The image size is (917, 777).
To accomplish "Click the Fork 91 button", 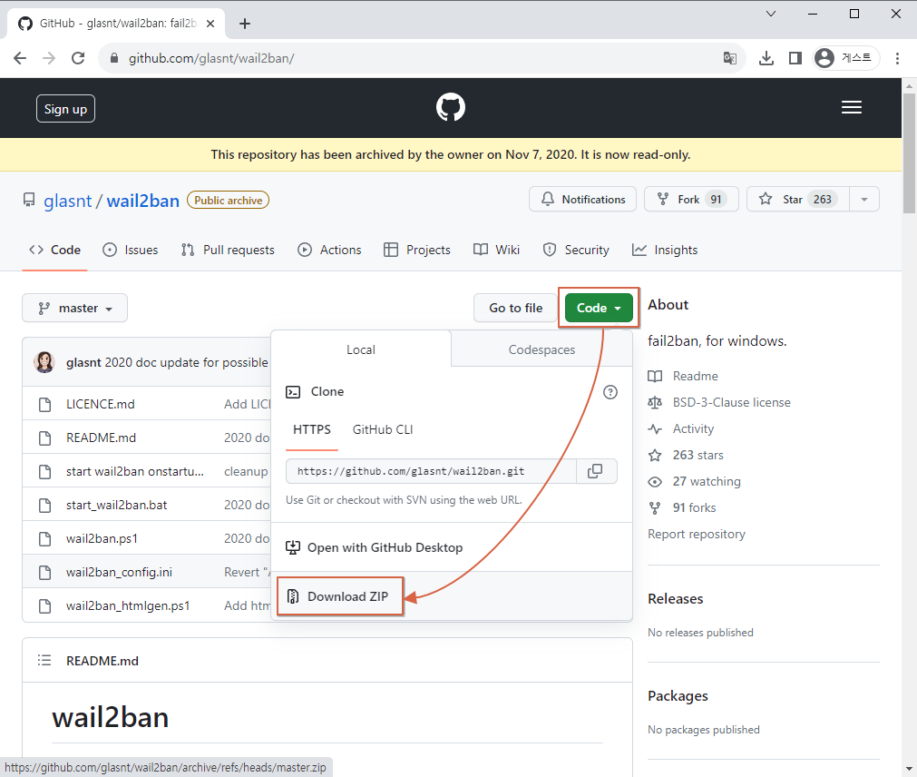I will click(691, 200).
